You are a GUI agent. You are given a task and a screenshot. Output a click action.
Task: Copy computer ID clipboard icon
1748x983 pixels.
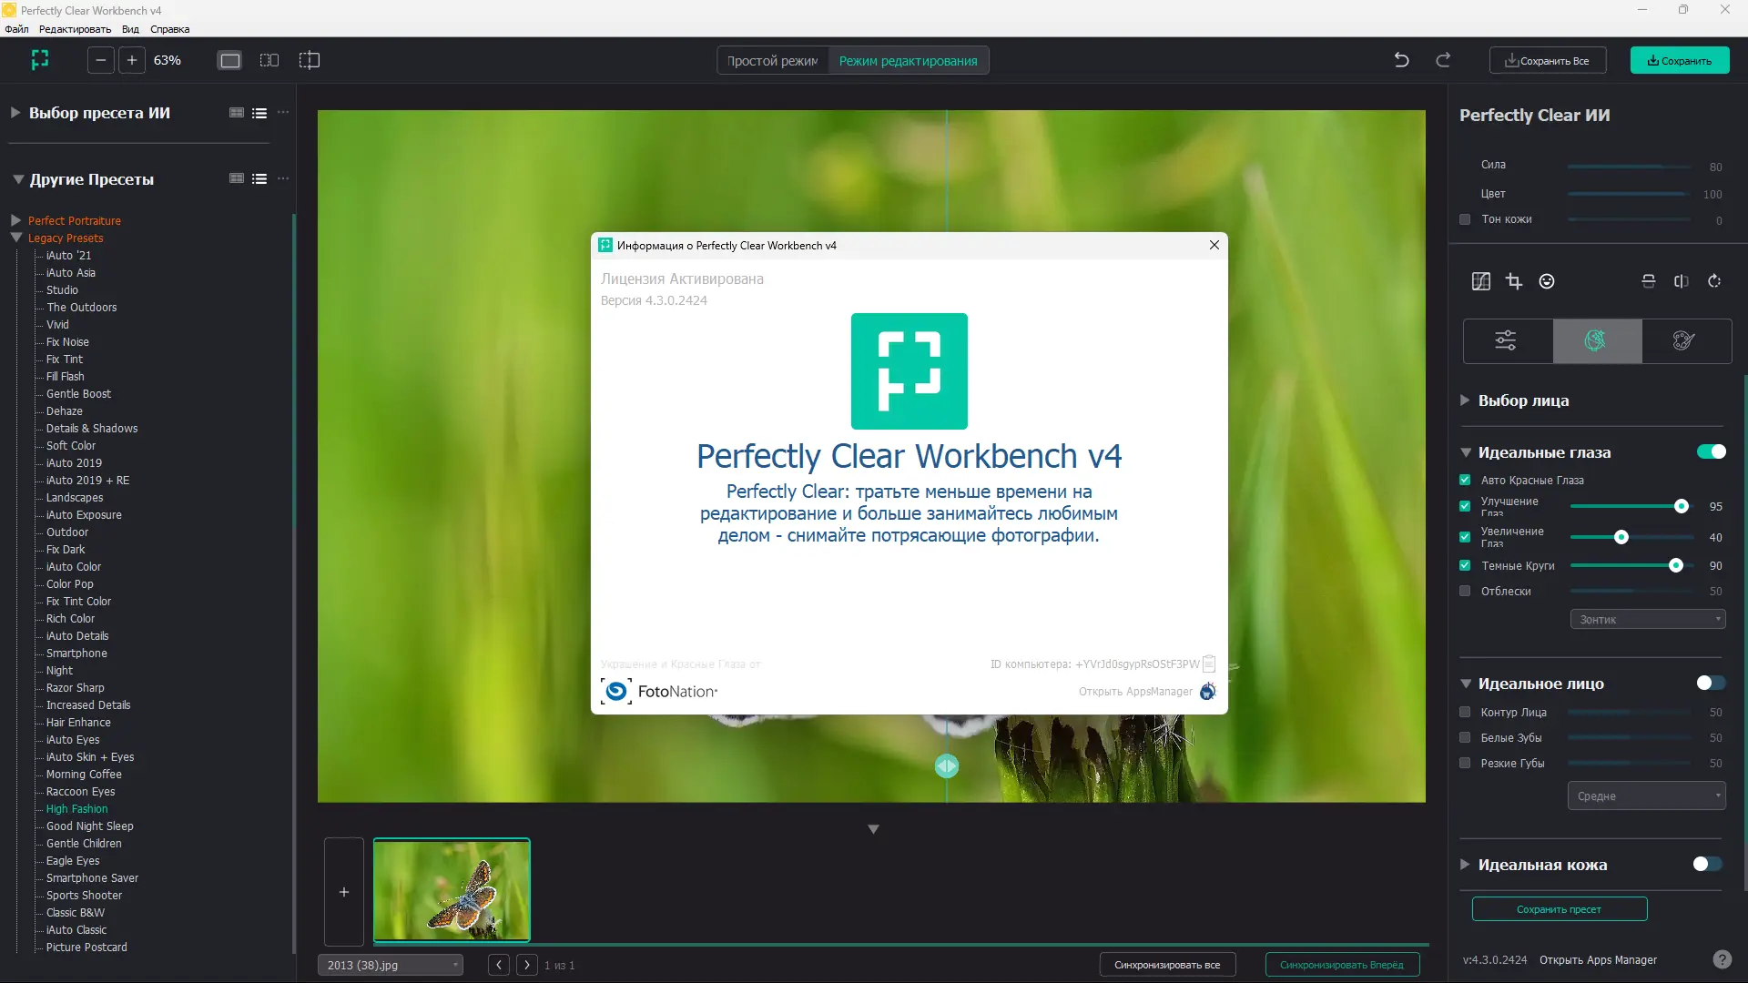click(x=1209, y=664)
